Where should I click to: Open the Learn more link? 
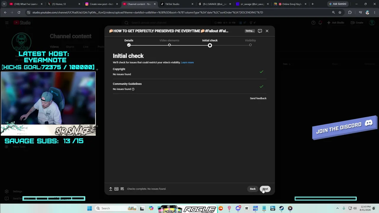pos(187,62)
